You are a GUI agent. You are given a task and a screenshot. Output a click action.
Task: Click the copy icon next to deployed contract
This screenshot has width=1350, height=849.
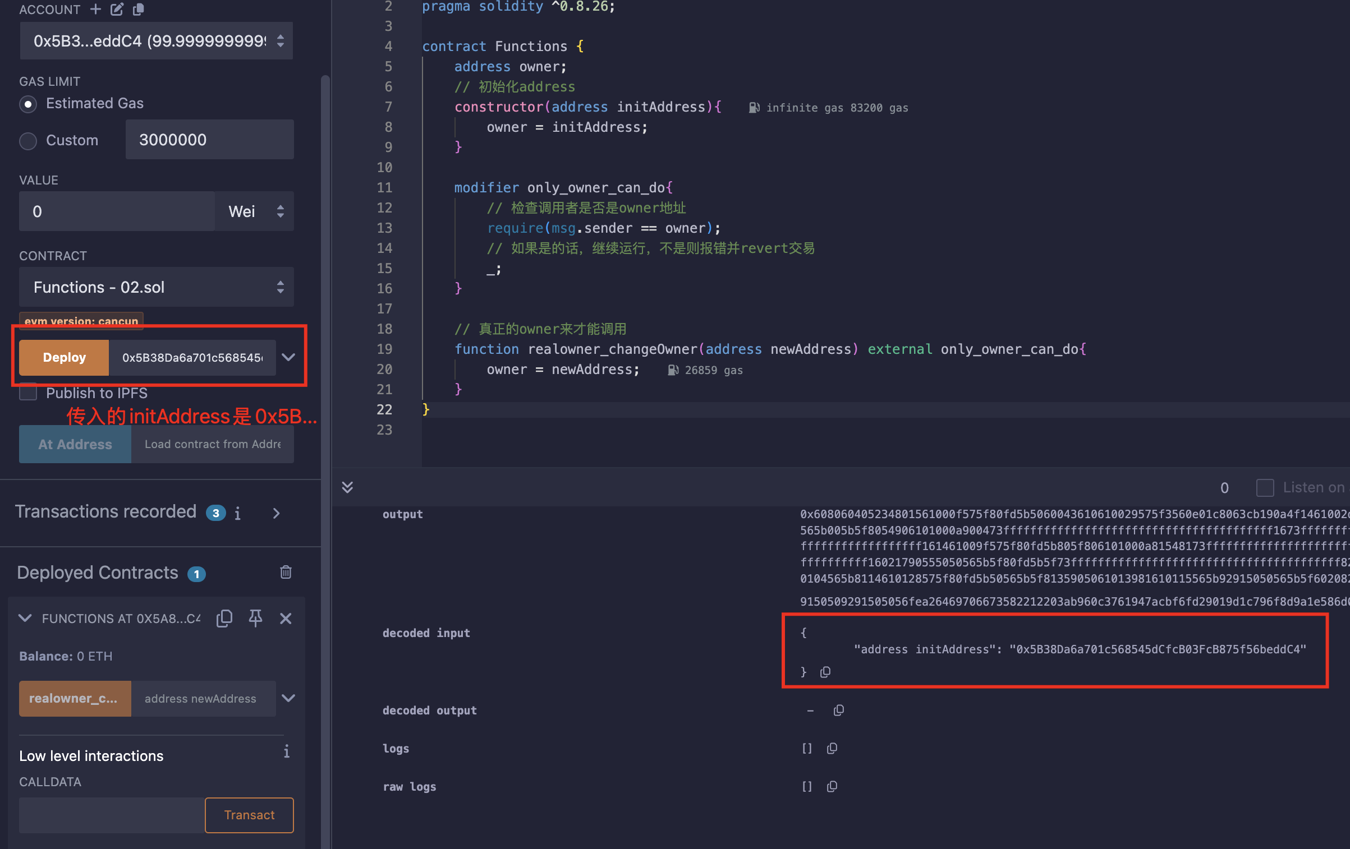click(225, 618)
